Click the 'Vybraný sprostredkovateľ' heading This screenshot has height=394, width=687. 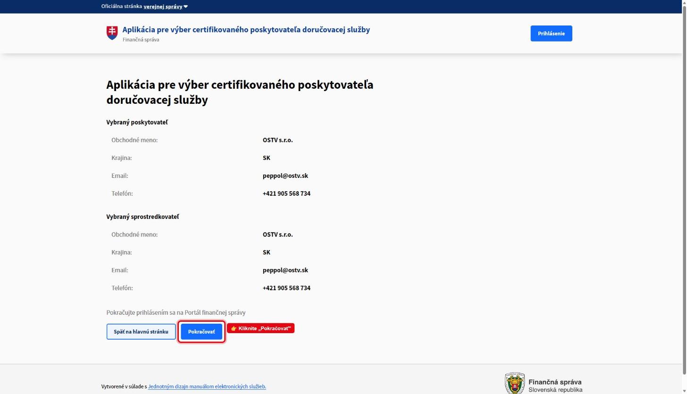142,217
